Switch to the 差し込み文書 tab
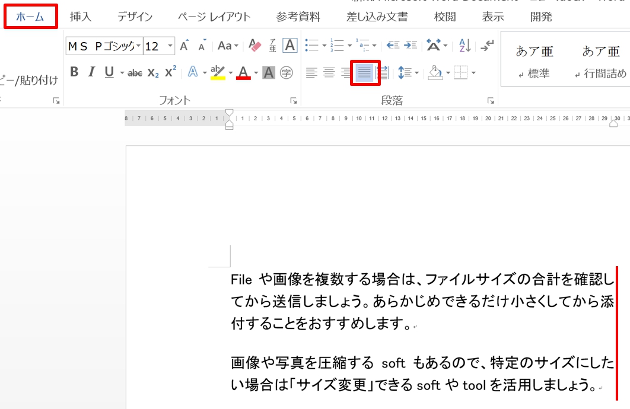 coord(377,17)
